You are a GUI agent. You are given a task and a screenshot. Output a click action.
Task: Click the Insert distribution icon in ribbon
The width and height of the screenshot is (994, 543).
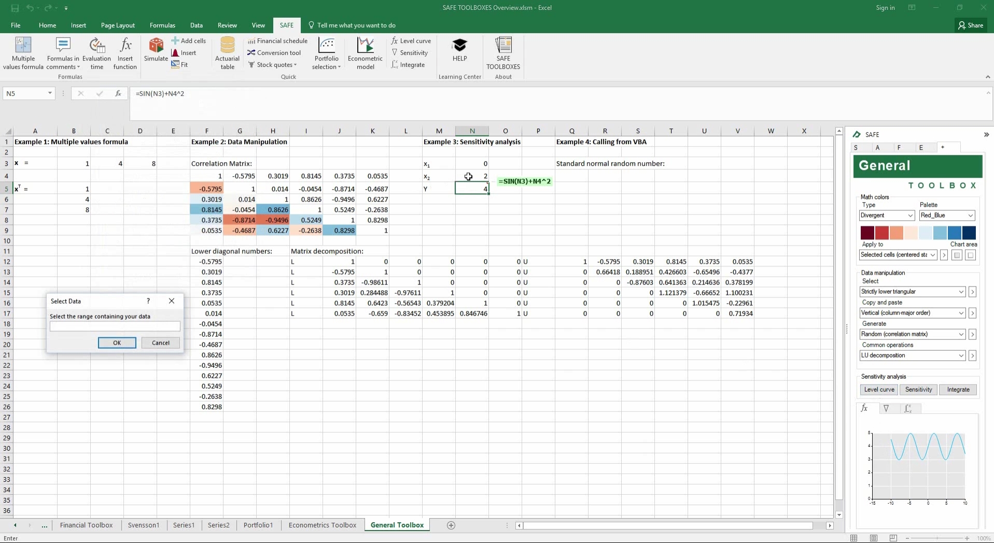click(184, 53)
